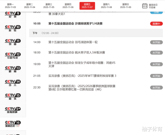Viewport: 165px width, 135px height.
Task: Select the CCTV 12 society and law logo
Action: (x=13, y=56)
